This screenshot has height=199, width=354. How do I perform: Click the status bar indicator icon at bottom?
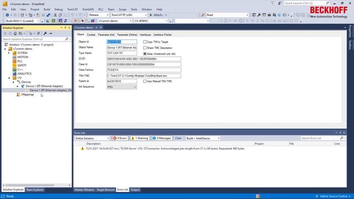pos(258,196)
